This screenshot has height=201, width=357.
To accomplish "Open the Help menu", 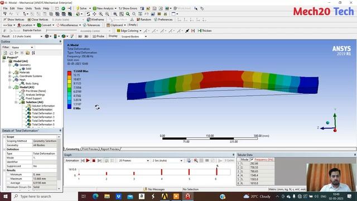I will pos(46,8).
